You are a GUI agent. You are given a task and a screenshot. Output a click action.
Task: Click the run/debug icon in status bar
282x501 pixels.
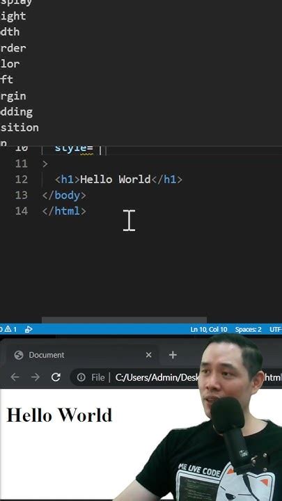tap(29, 329)
